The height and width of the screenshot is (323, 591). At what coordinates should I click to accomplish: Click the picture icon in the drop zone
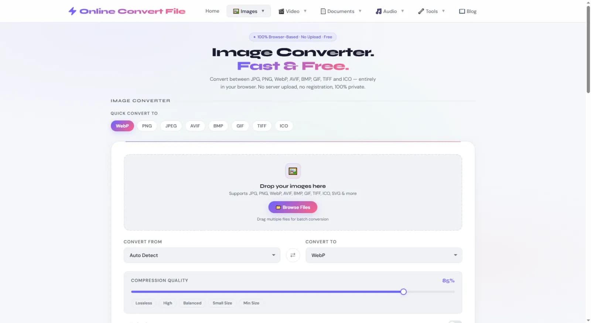point(293,171)
